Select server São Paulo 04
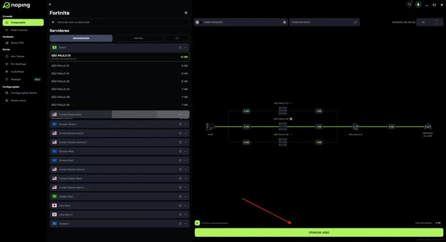 click(x=119, y=89)
